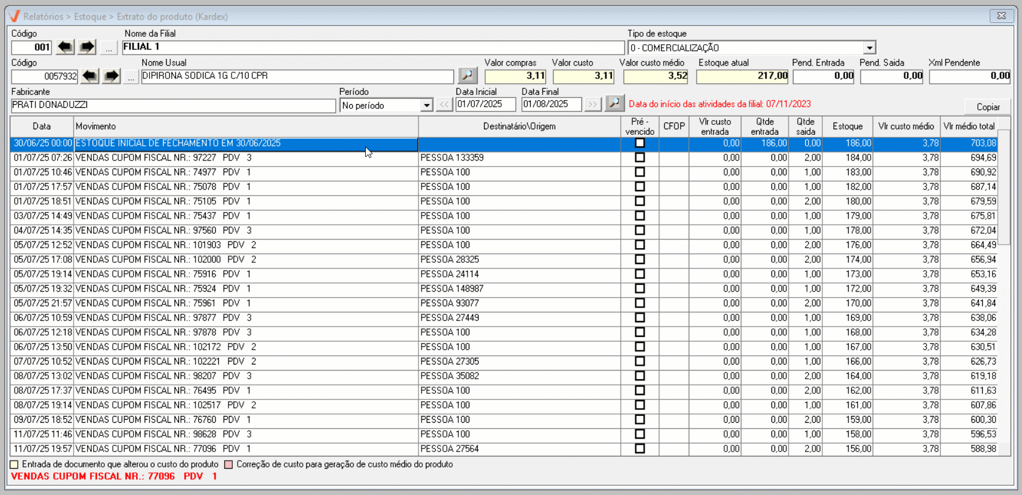Toggle Pré-vencido checkbox in highlighted estoque inicial row
Image resolution: width=1022 pixels, height=495 pixels.
point(640,143)
